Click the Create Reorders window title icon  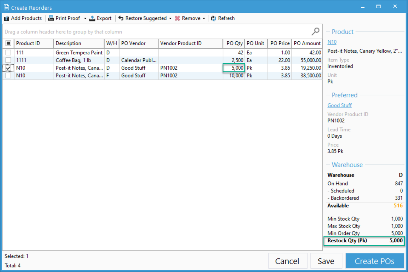(x=6, y=7)
